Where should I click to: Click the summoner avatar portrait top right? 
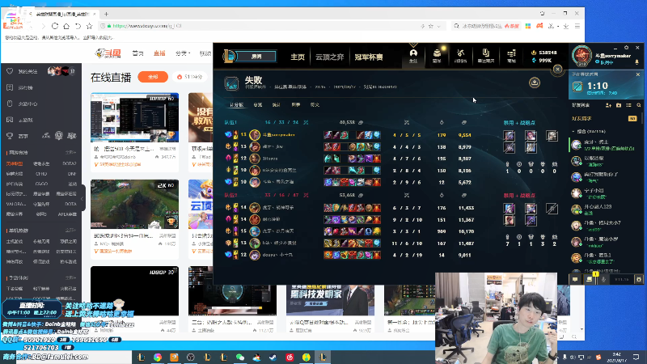click(581, 56)
